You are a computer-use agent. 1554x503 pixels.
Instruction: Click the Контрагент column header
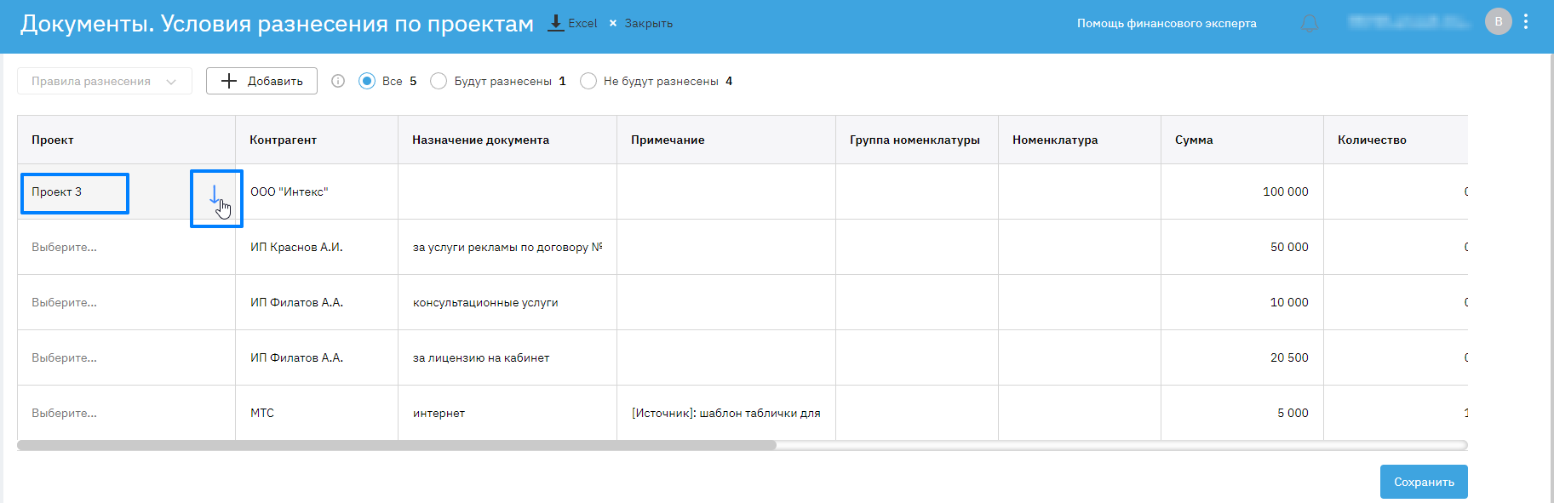coord(283,140)
